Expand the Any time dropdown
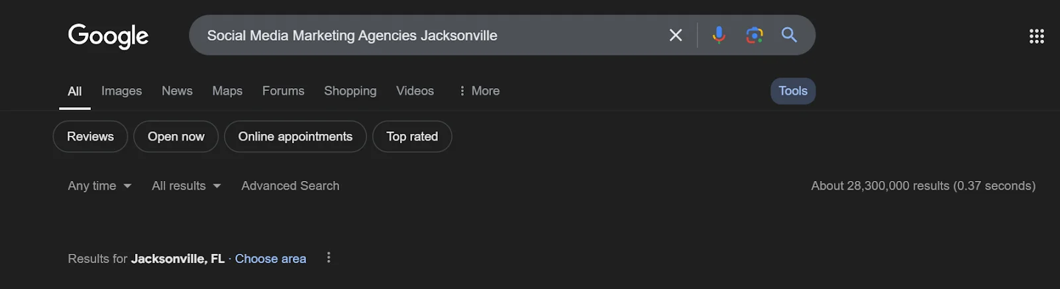The height and width of the screenshot is (289, 1060). (x=99, y=186)
